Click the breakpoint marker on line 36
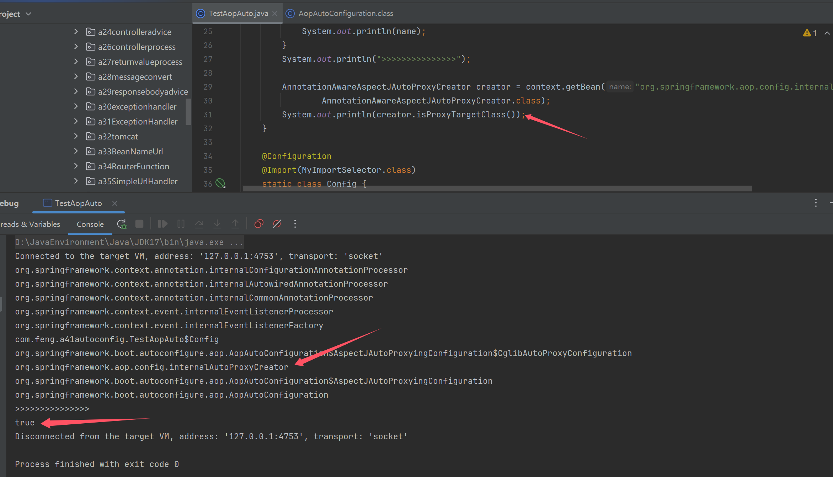The height and width of the screenshot is (477, 833). (220, 183)
